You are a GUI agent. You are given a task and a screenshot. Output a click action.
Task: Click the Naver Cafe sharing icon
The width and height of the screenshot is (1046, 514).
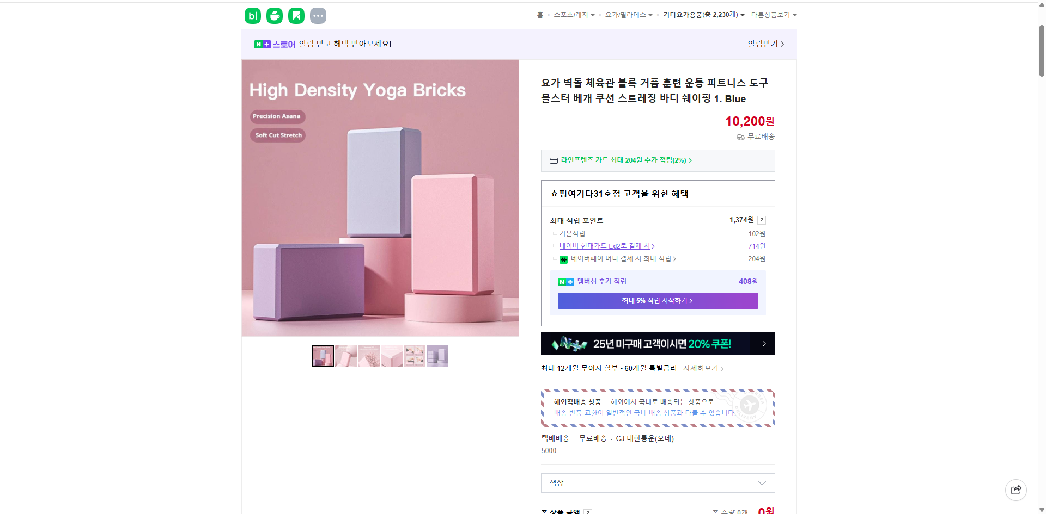pyautogui.click(x=274, y=15)
